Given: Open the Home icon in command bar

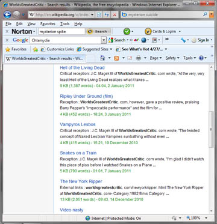Looking at the screenshot, I should tap(102, 58).
